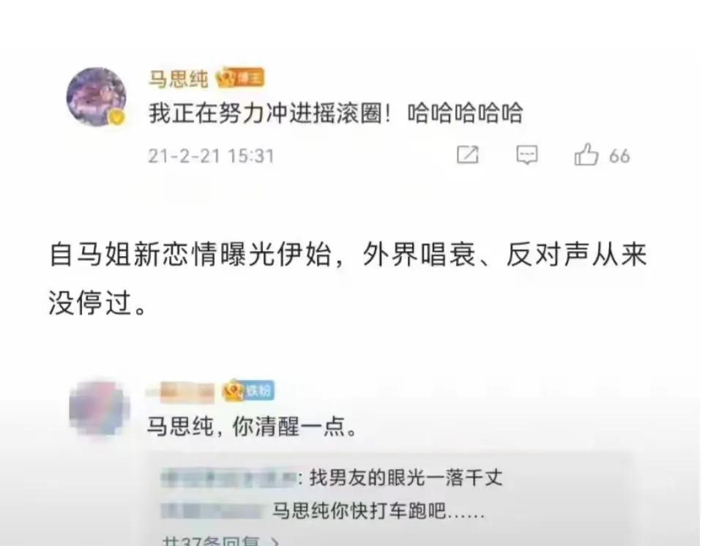Open the comment bubble icon
The width and height of the screenshot is (702, 546).
click(x=527, y=155)
